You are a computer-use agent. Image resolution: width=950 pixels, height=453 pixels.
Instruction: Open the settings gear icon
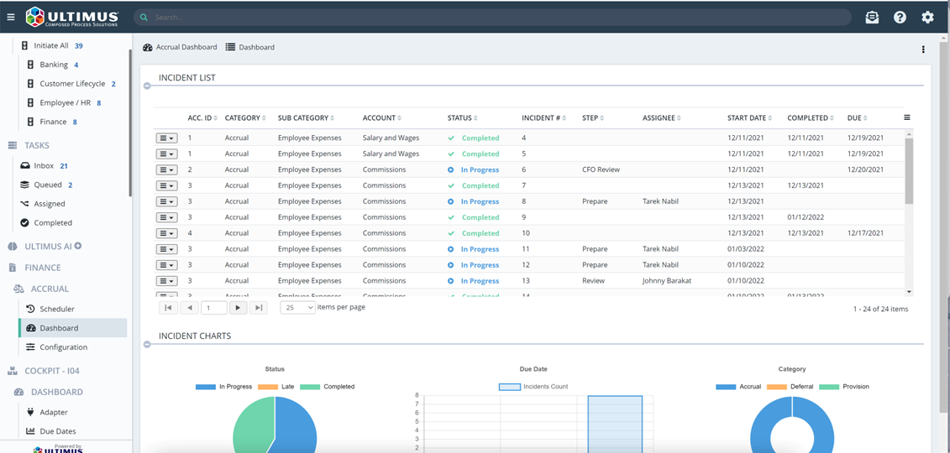click(927, 18)
